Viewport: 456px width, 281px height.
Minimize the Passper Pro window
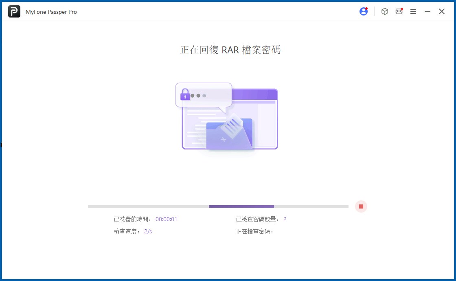[x=427, y=12]
